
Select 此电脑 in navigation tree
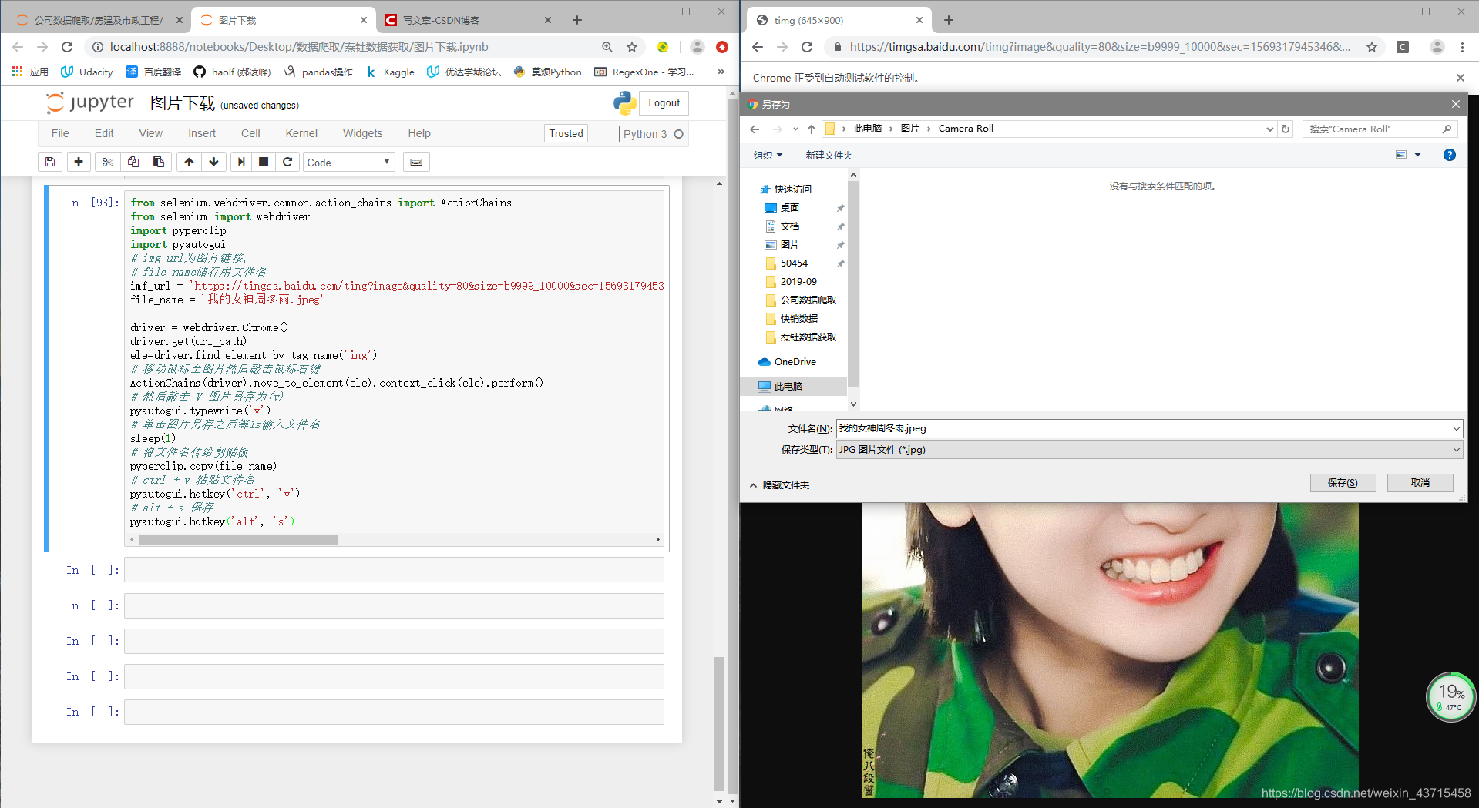click(788, 386)
